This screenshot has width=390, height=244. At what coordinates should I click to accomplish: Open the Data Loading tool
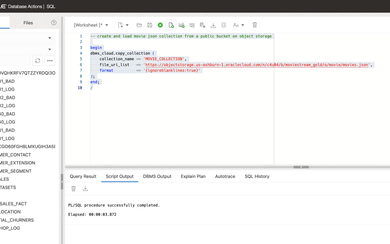[202, 25]
